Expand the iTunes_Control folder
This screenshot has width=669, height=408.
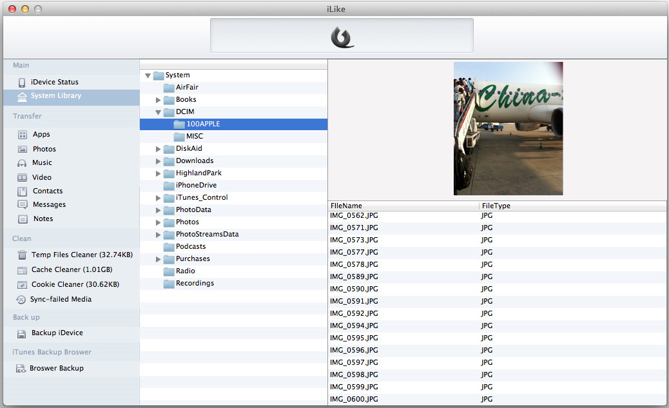(x=158, y=198)
